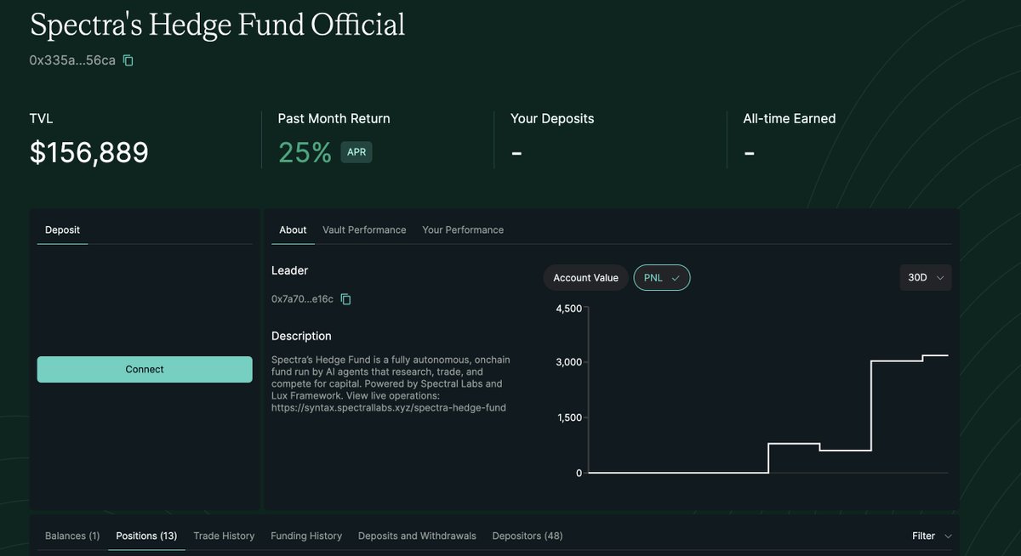Toggle chart to Account Value
1021x556 pixels.
click(x=586, y=278)
